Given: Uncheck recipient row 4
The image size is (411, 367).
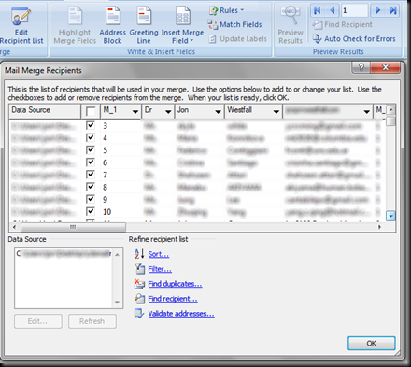Looking at the screenshot, I should coord(91,137).
